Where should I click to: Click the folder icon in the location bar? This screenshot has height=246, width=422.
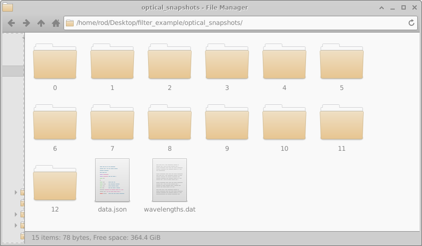point(70,23)
